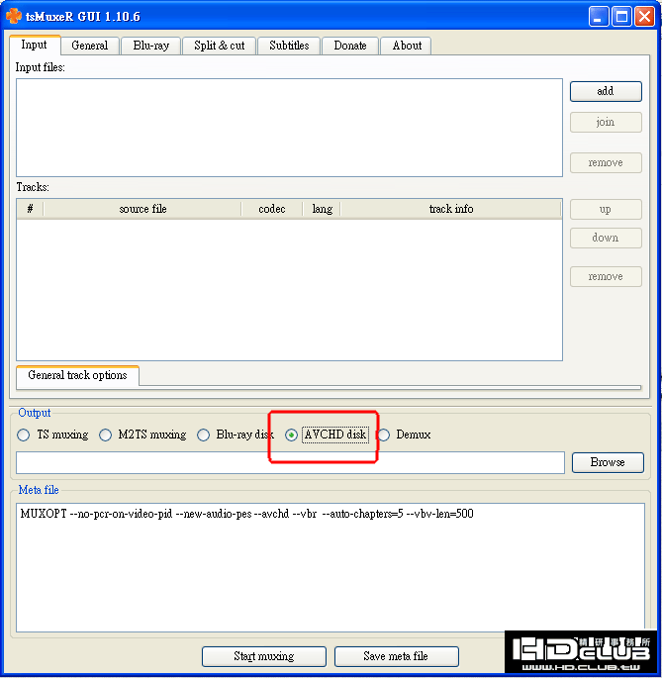The width and height of the screenshot is (662, 678).
Task: Click the up button for tracks
Action: pos(606,210)
